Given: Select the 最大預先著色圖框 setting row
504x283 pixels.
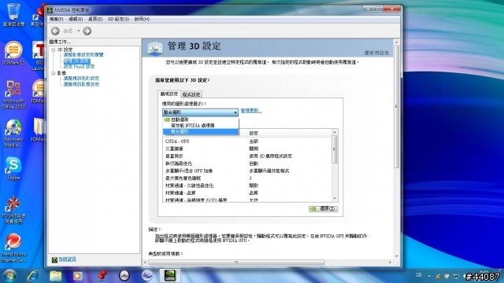Looking at the screenshot, I should tap(247, 178).
